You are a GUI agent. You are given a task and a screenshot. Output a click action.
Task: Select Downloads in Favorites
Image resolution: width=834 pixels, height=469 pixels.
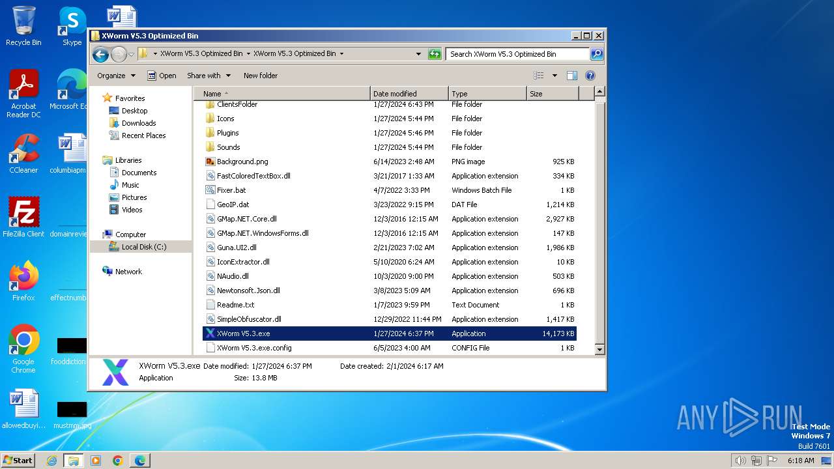point(138,123)
